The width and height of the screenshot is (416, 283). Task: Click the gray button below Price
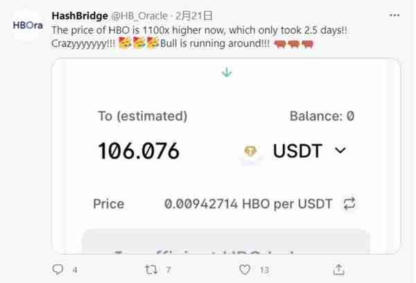pos(226,241)
